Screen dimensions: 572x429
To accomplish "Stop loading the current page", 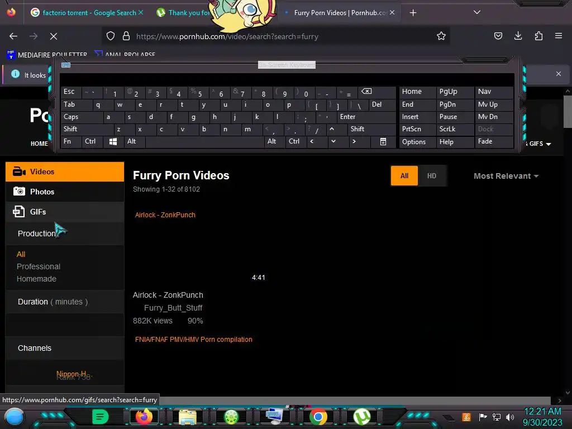I will [x=54, y=36].
